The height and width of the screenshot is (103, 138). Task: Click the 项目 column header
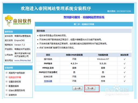(x=48, y=55)
